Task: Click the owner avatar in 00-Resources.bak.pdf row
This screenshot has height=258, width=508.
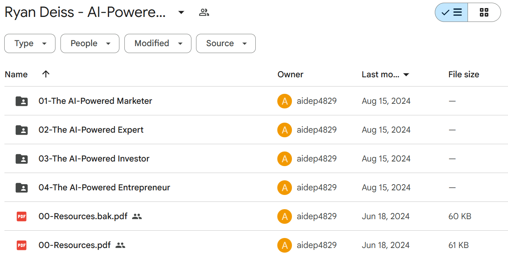Action: (x=285, y=216)
